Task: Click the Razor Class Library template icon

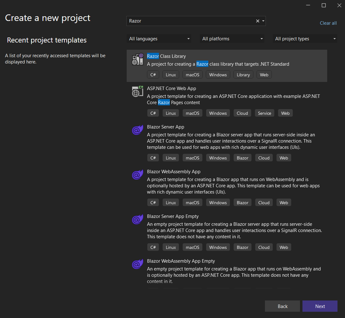Action: pyautogui.click(x=137, y=59)
